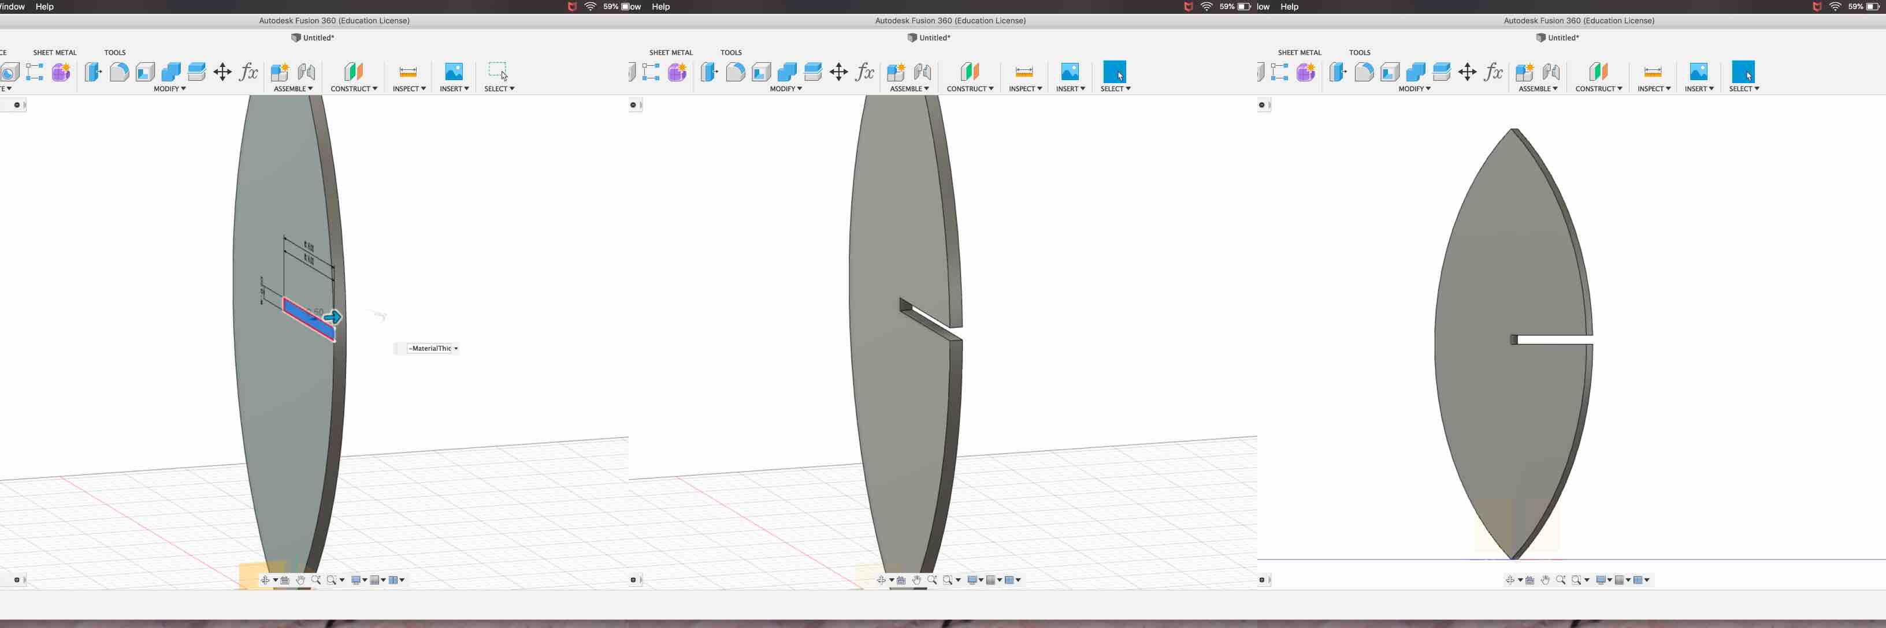
Task: Open Measure tool in left window
Action: pos(408,72)
